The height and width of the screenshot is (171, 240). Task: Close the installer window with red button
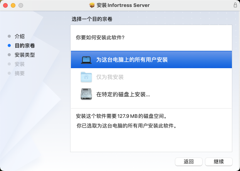[5, 5]
